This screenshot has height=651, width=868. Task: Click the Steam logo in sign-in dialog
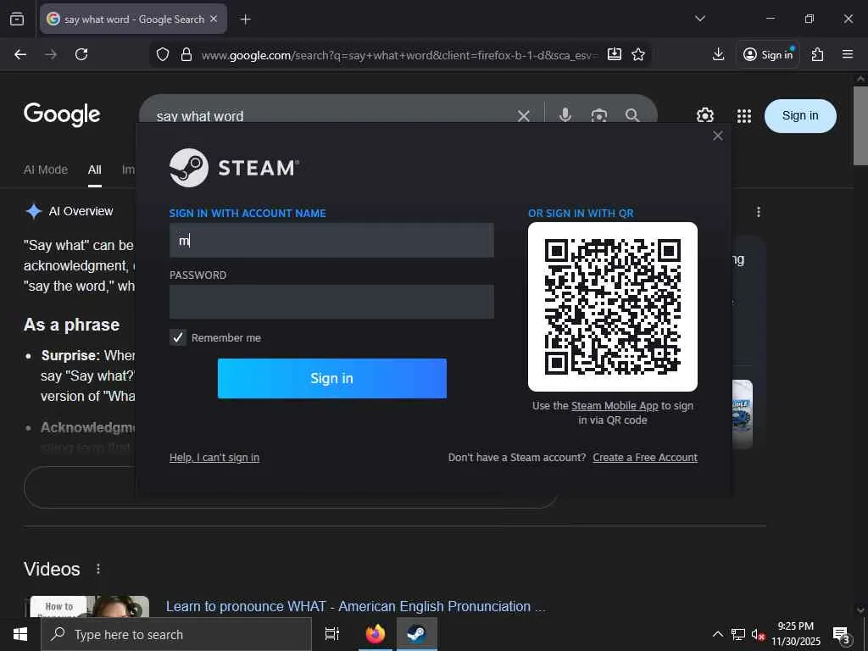coord(234,168)
